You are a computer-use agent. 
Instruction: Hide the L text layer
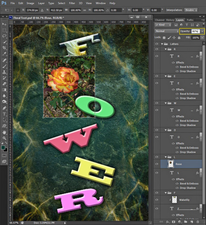click(157, 173)
